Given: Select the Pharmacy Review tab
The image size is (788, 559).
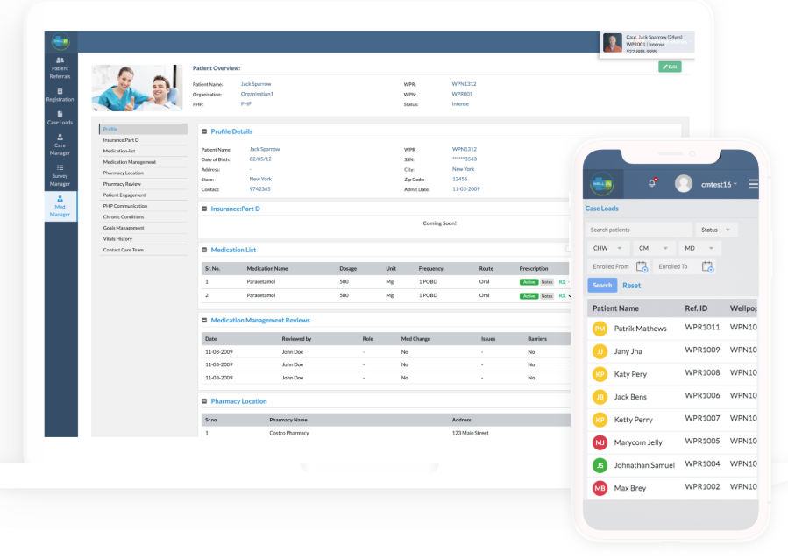Looking at the screenshot, I should [122, 184].
